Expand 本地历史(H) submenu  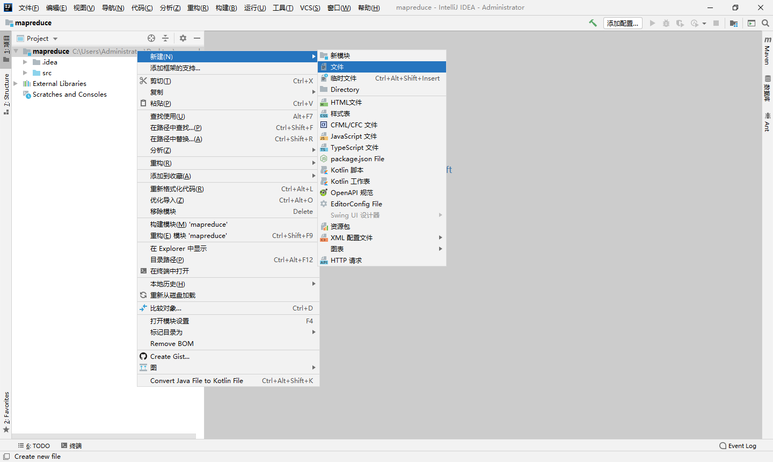228,284
